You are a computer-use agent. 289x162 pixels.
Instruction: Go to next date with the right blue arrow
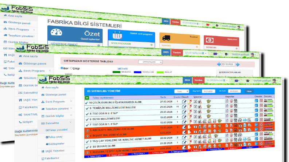[238, 64]
